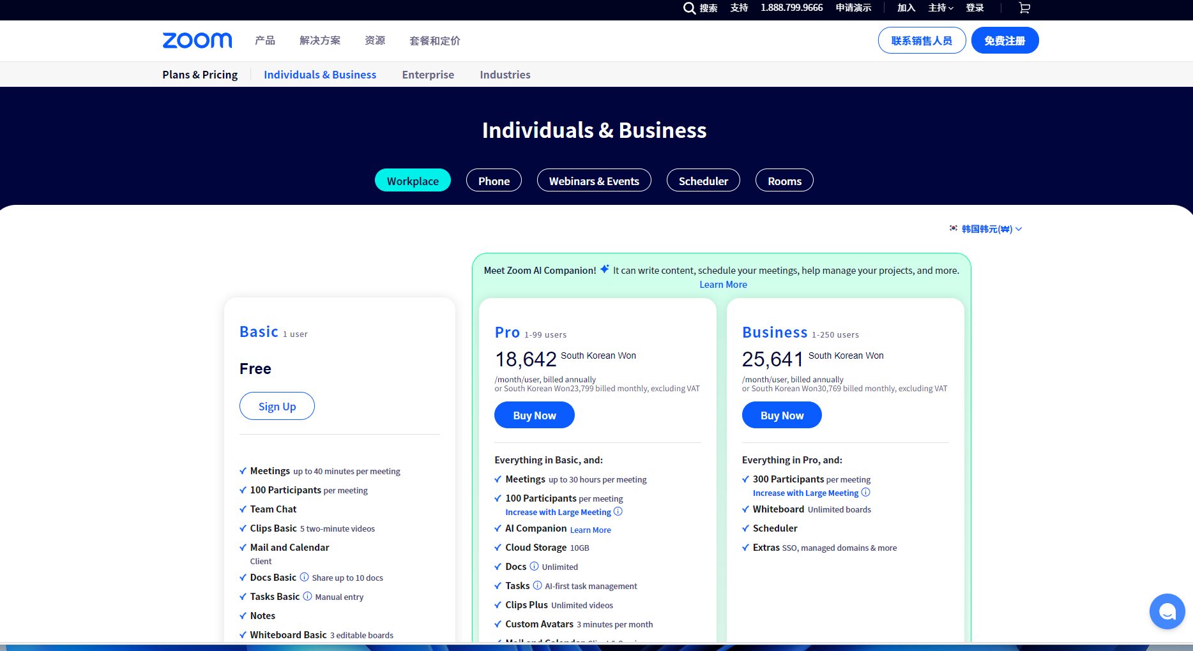
Task: Click the search magnifier icon
Action: pos(689,8)
